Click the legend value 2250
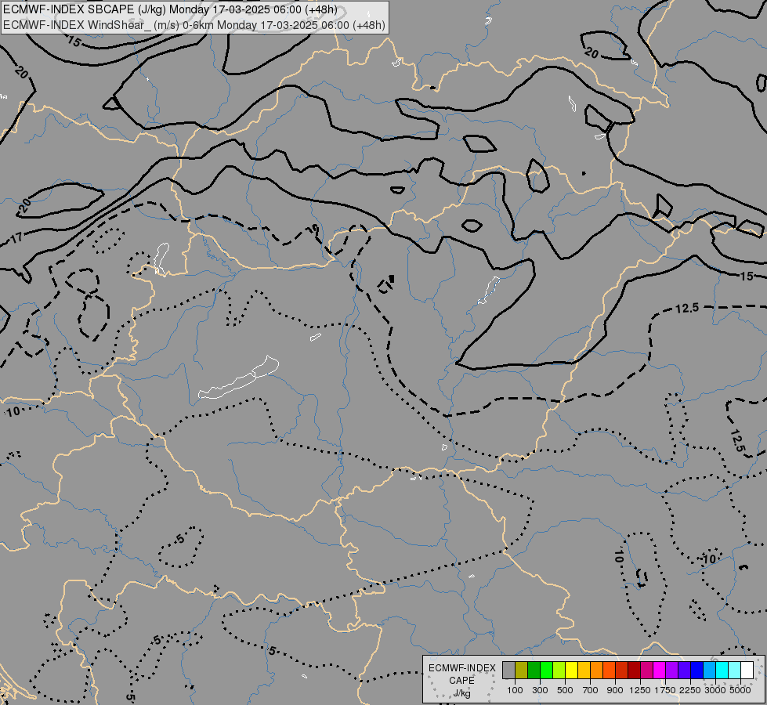The image size is (767, 705). [690, 690]
